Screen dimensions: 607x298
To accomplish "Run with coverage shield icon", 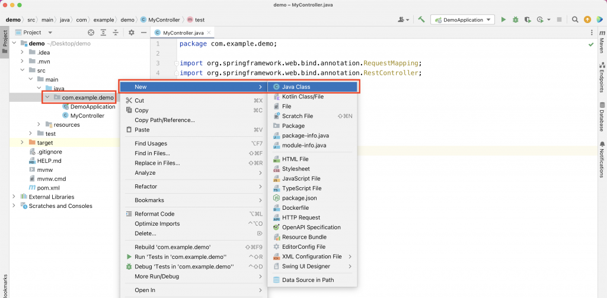I will pos(527,20).
